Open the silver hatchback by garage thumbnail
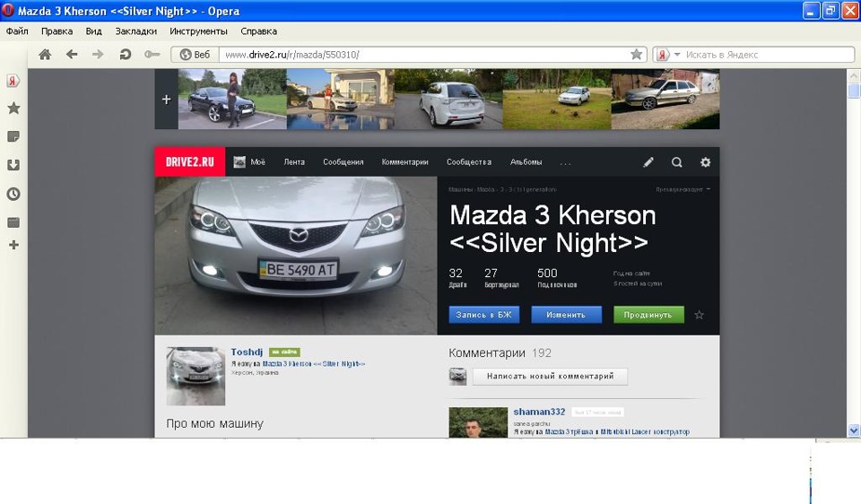861x504 pixels. (665, 100)
